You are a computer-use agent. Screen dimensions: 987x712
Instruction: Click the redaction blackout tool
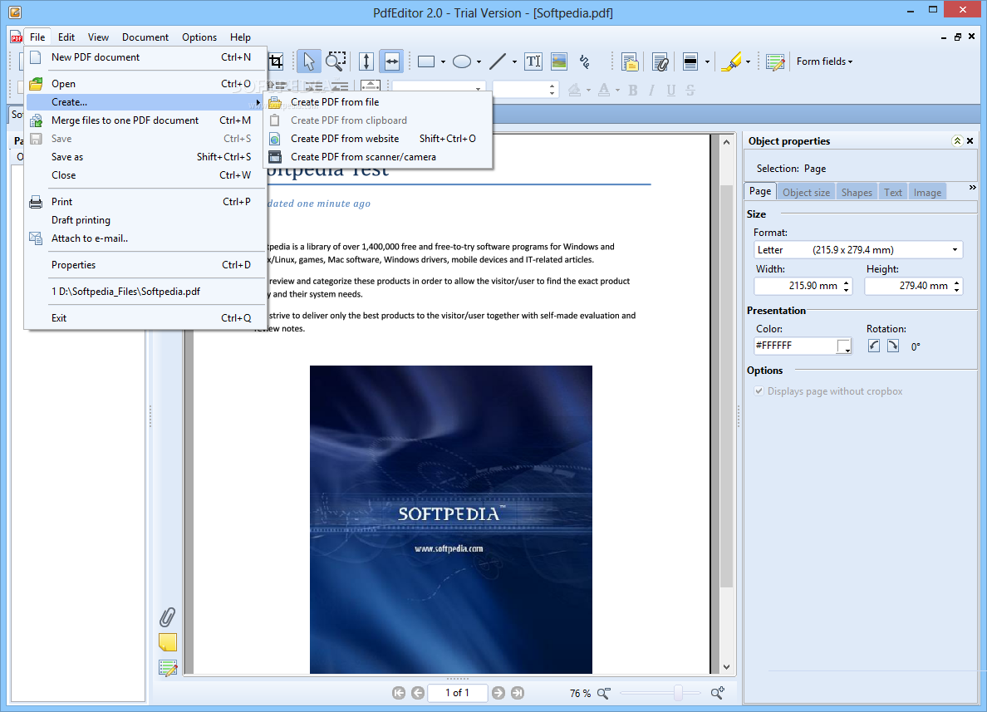point(690,61)
